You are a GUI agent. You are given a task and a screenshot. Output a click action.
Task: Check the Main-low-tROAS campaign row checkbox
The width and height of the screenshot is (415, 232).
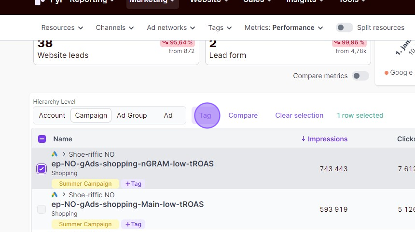tap(41, 209)
